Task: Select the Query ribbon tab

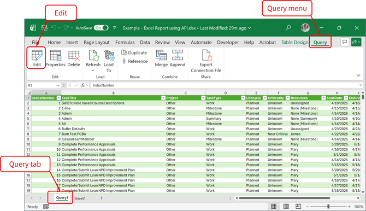Action: [x=320, y=42]
